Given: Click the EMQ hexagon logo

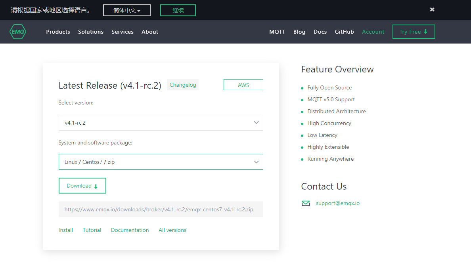Looking at the screenshot, I should [18, 32].
